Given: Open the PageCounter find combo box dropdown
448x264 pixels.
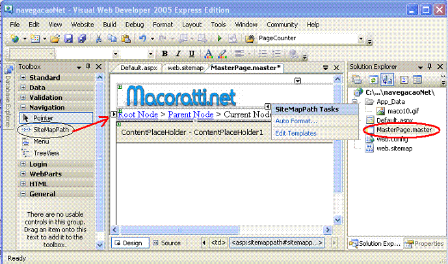Looking at the screenshot, I should pos(361,38).
